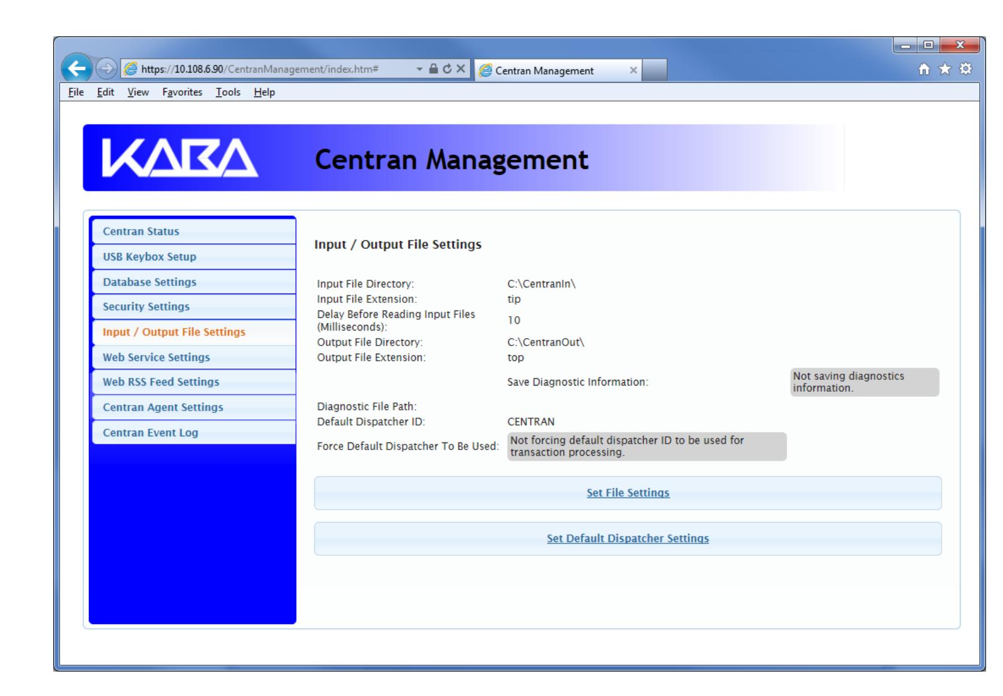Open browser Tools gear icon
Image resolution: width=1003 pixels, height=696 pixels.
click(967, 70)
